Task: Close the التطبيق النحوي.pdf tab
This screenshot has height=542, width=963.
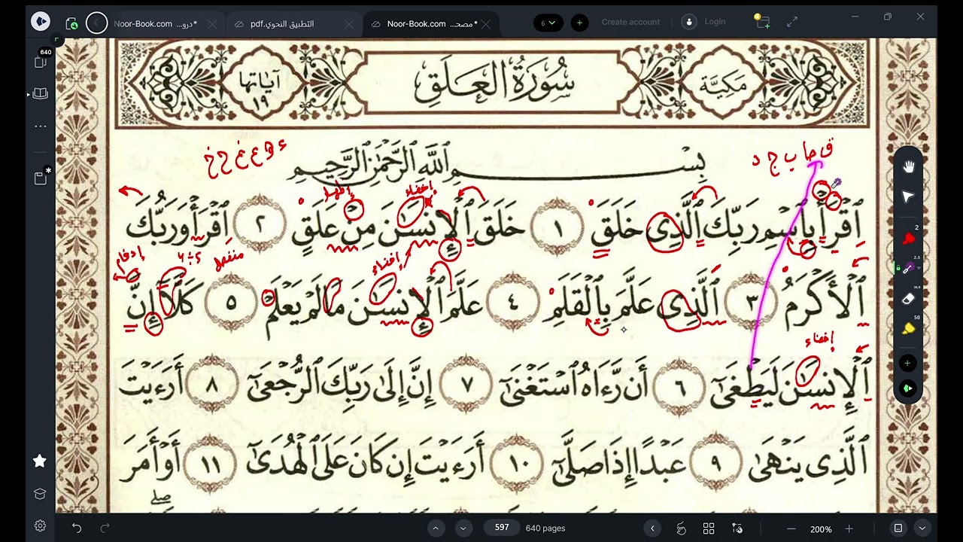Action: [349, 24]
